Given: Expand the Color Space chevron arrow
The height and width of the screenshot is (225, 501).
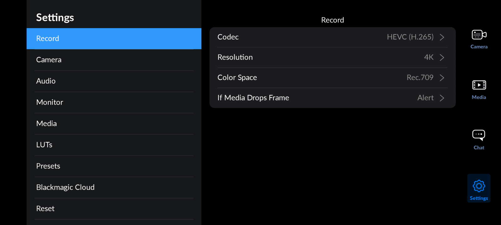Looking at the screenshot, I should (442, 78).
